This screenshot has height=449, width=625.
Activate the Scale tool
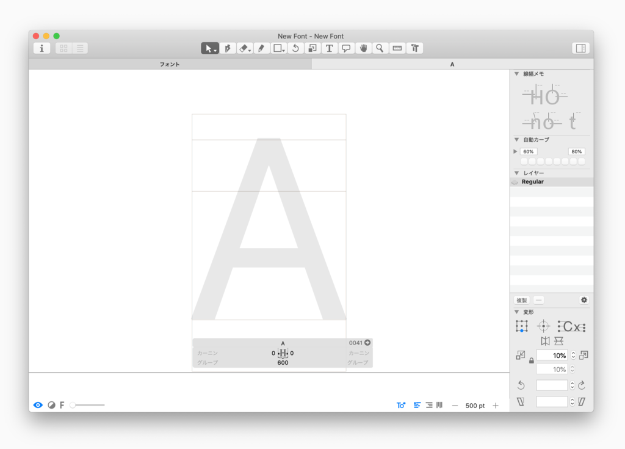pos(312,48)
